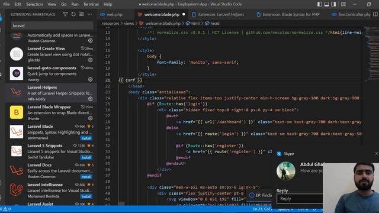
Task: Install the Laravel Docs extension
Action: (x=86, y=177)
